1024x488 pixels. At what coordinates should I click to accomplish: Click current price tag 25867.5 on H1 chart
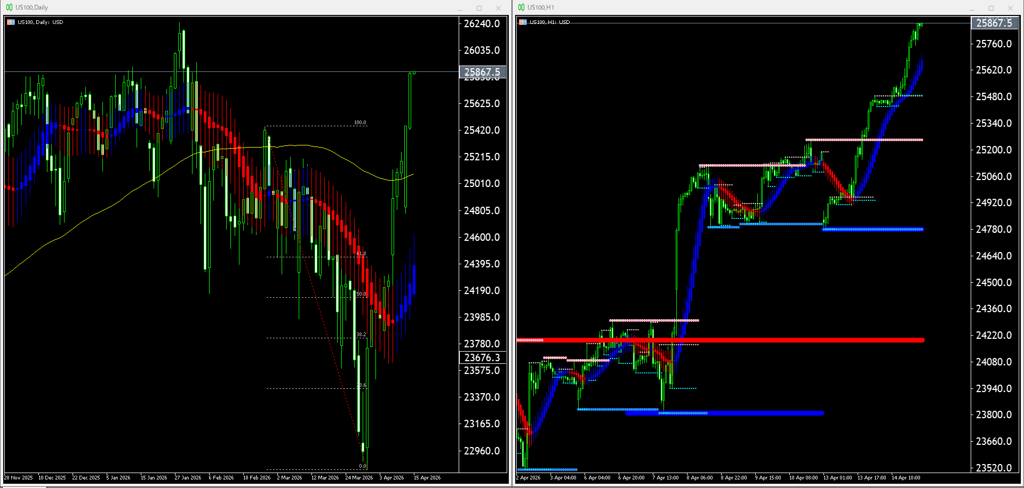point(994,23)
